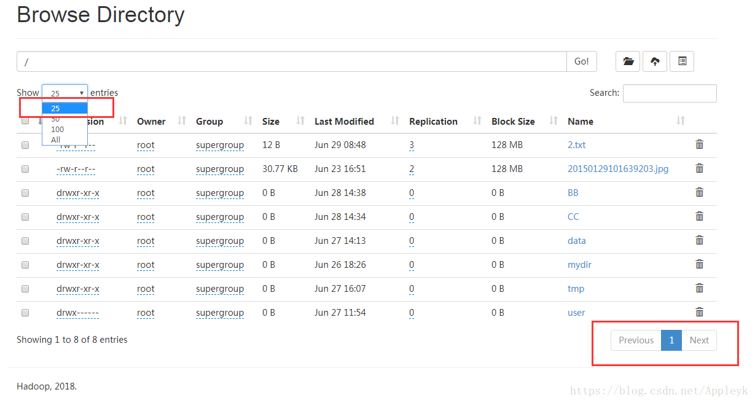Click owner root in 2.txt row
The image size is (755, 403).
click(x=146, y=145)
